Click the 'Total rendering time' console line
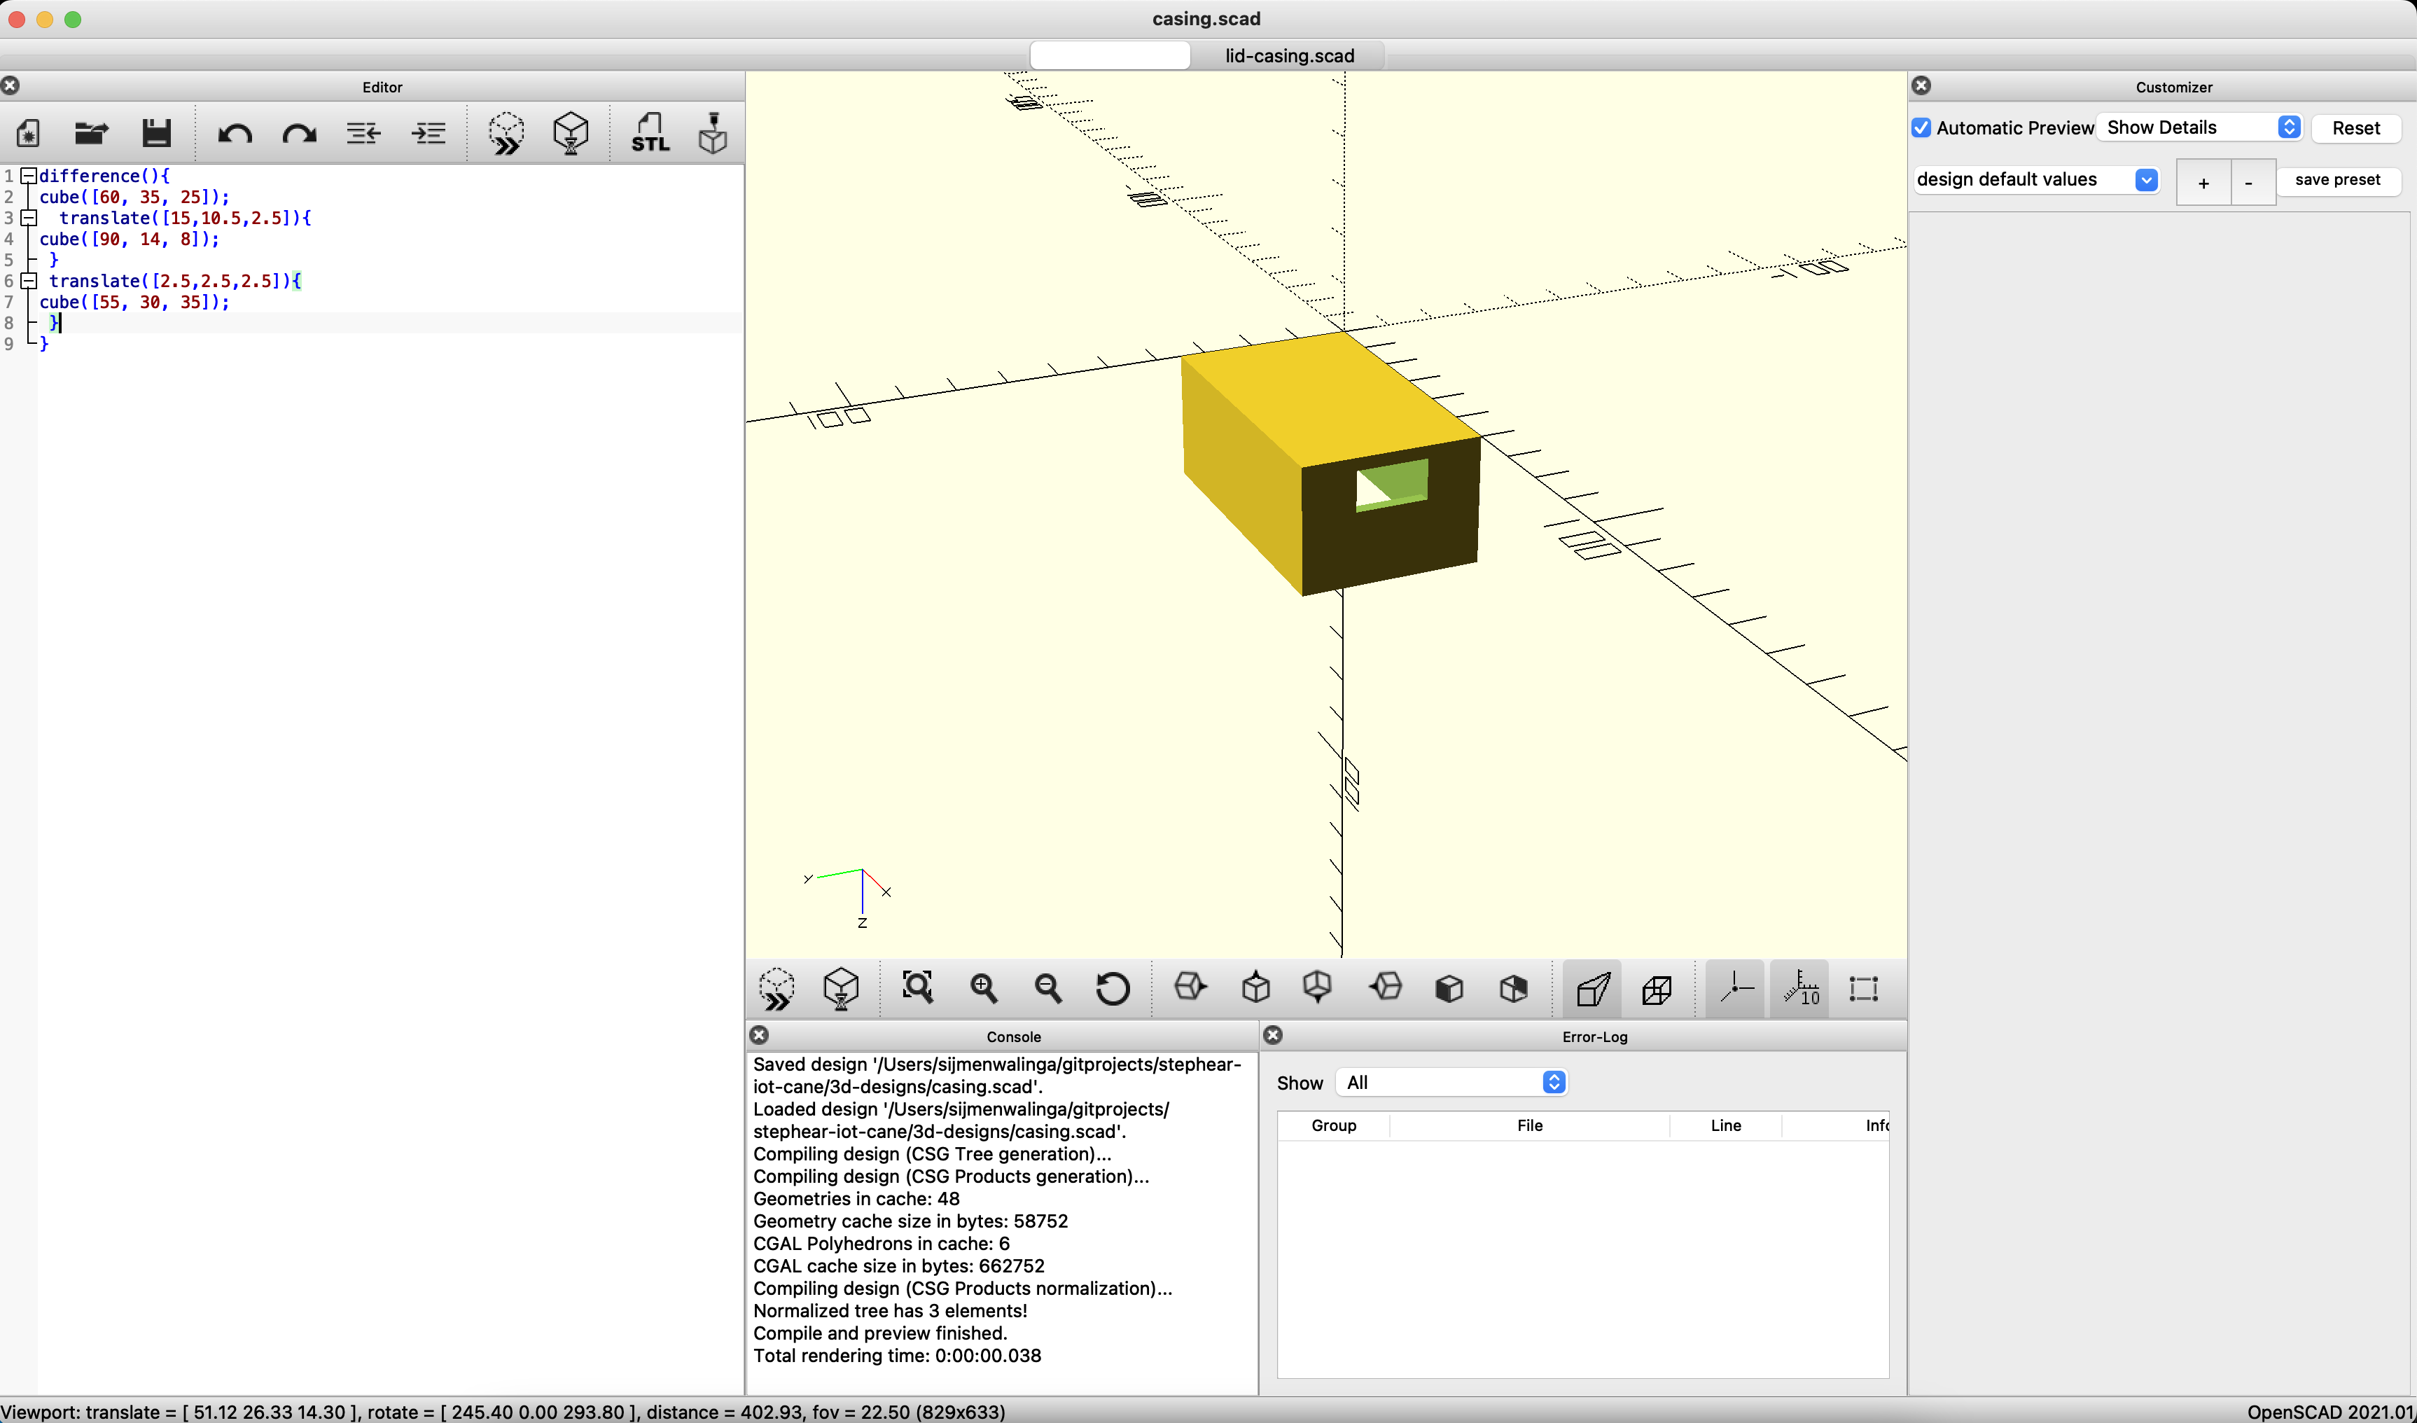 897,1355
